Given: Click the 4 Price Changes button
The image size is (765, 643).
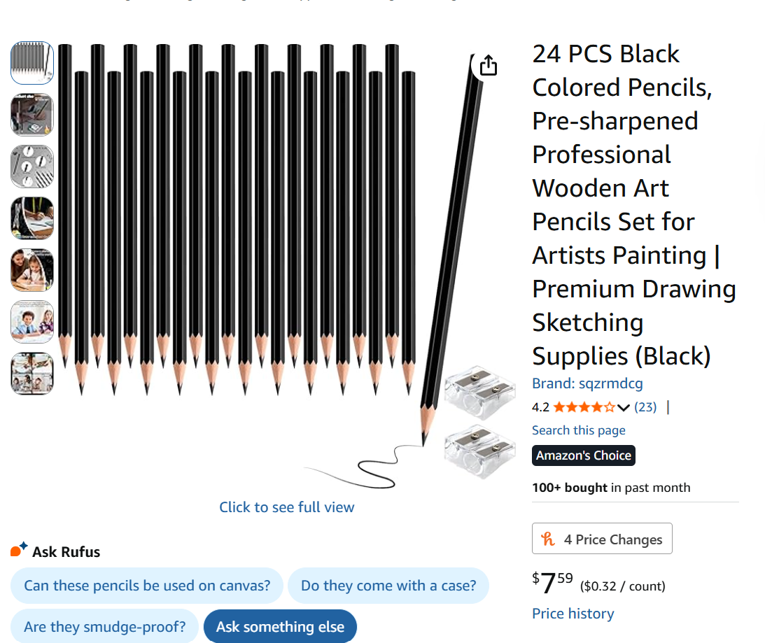Looking at the screenshot, I should pos(602,539).
